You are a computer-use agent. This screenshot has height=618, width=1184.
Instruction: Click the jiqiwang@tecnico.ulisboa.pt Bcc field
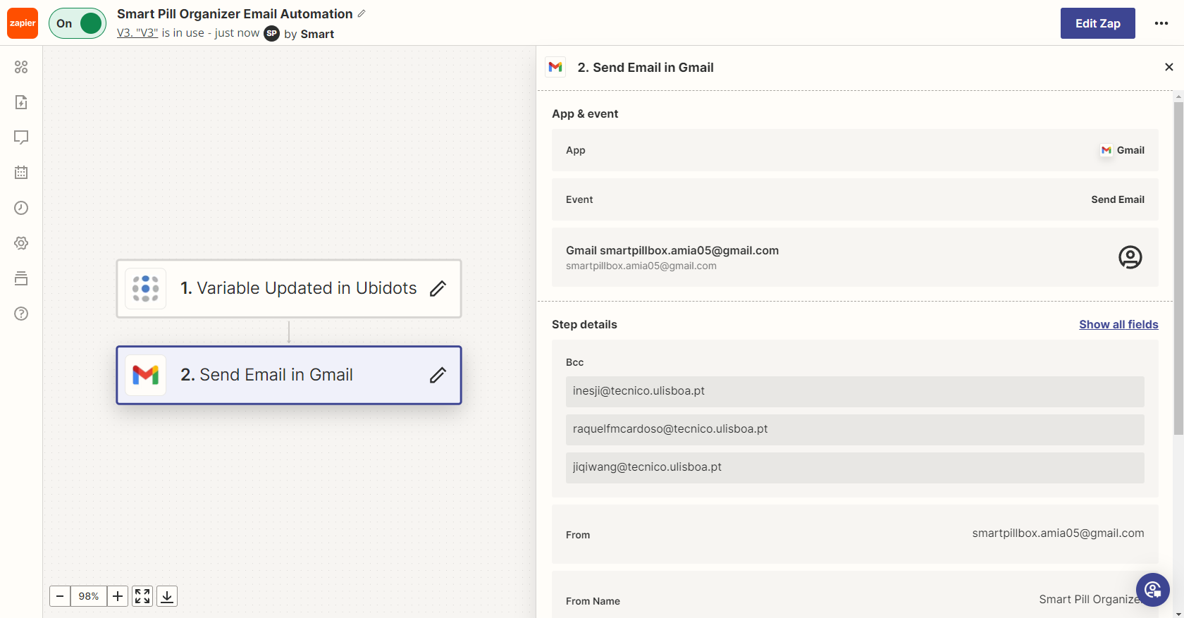[x=855, y=467]
